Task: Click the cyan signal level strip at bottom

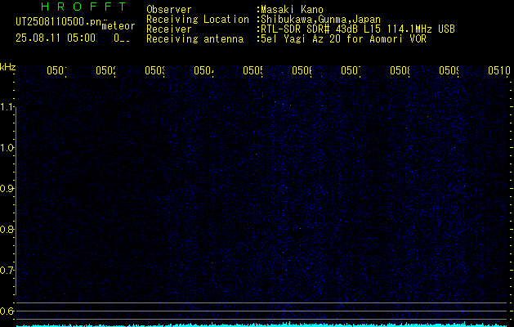Action: [x=262, y=325]
